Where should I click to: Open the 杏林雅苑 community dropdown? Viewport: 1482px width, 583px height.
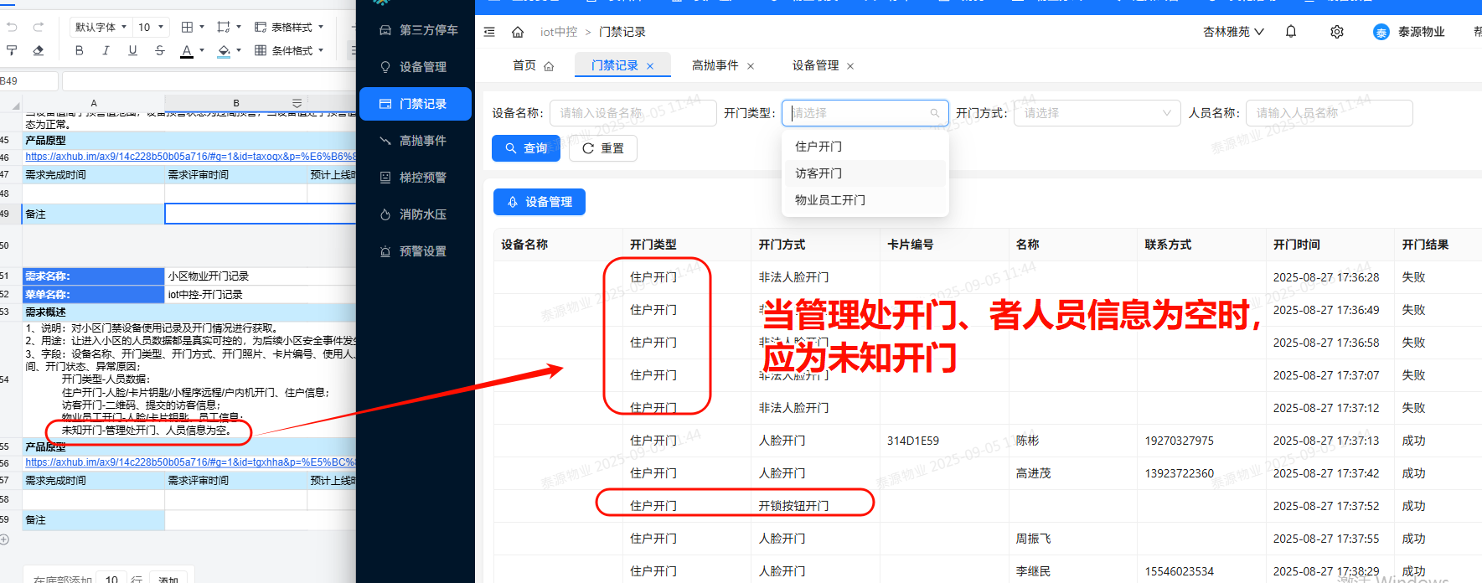[1233, 32]
